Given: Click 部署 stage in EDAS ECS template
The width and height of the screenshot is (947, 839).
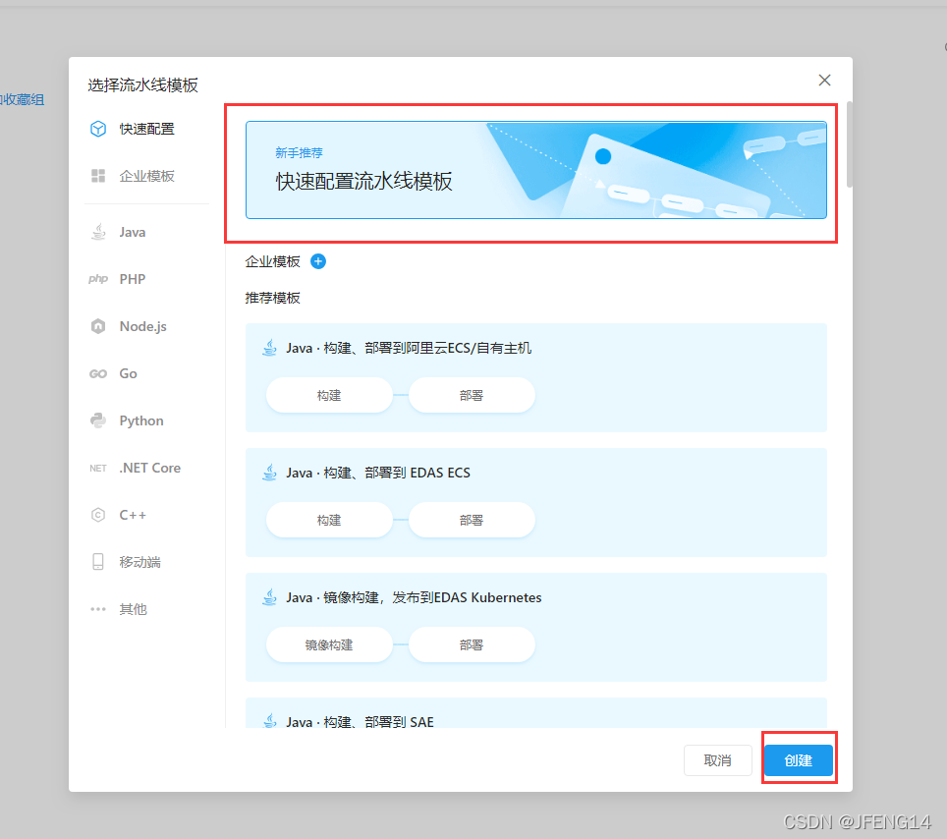Looking at the screenshot, I should pyautogui.click(x=472, y=520).
